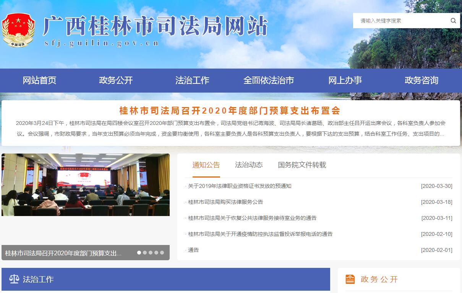Switch to the 国务院文件转载 tab

[x=302, y=165]
